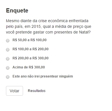Click the label text 'R$ 100,00 a R$ 200,00'
This screenshot has width=112, height=111.
click(30, 49)
